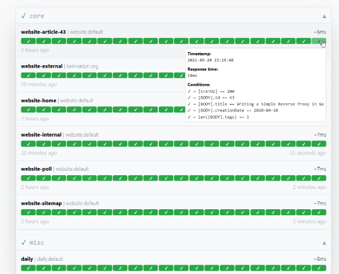Collapse the misc group using its arrow
Viewport: 339px width, 274px height.
(x=324, y=243)
